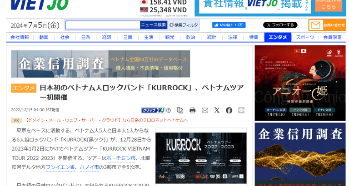Follow the ハノイ市 link
The image size is (349, 186).
coord(89,167)
